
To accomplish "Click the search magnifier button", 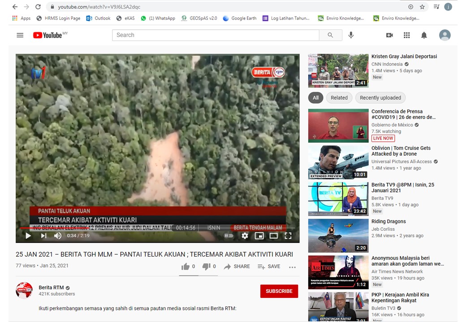I will pyautogui.click(x=331, y=35).
